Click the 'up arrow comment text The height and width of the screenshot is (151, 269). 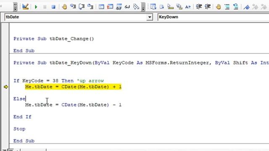coord(90,81)
